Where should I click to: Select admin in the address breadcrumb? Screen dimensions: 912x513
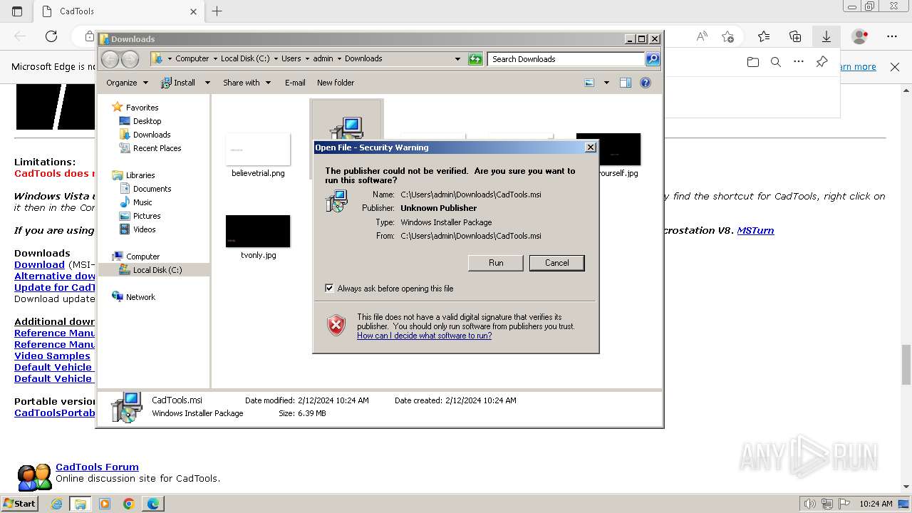point(323,58)
